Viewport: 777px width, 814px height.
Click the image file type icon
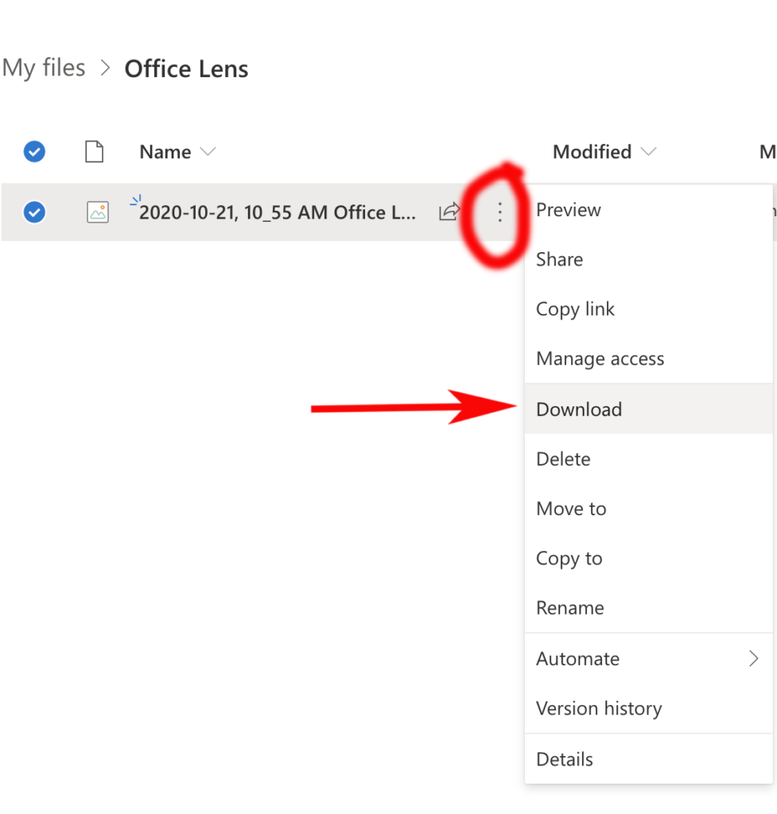pyautogui.click(x=97, y=212)
